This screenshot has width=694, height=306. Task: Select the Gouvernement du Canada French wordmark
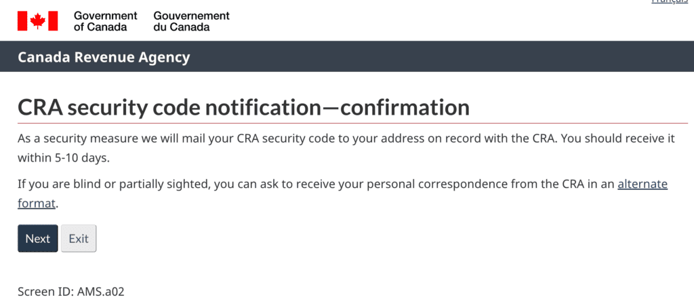point(192,21)
